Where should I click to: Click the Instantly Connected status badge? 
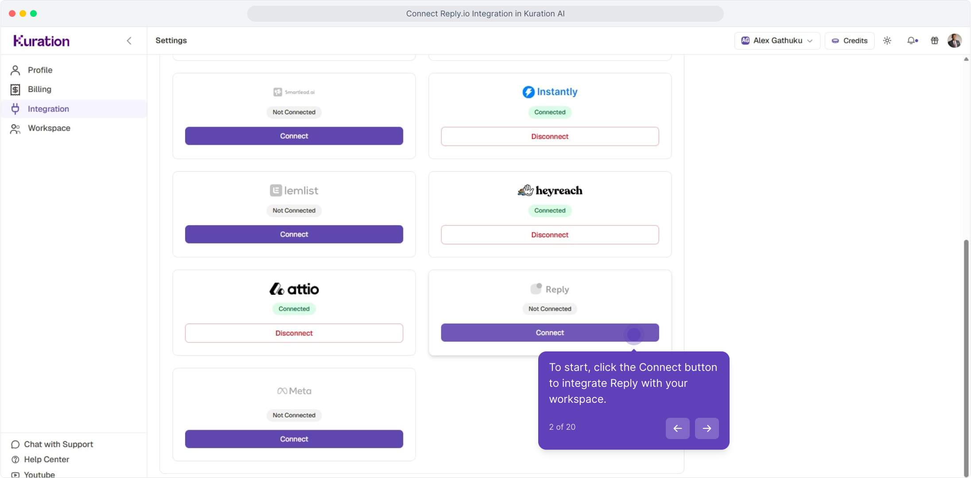550,112
